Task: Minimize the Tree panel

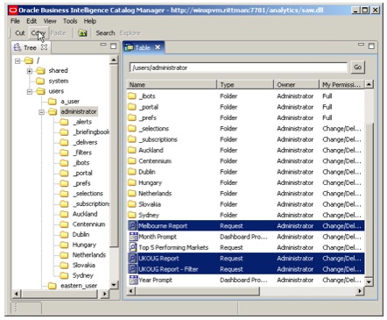Action: [103, 45]
